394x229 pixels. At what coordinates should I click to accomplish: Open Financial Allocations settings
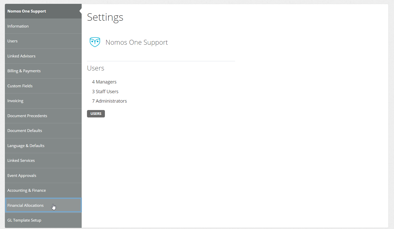pyautogui.click(x=43, y=205)
